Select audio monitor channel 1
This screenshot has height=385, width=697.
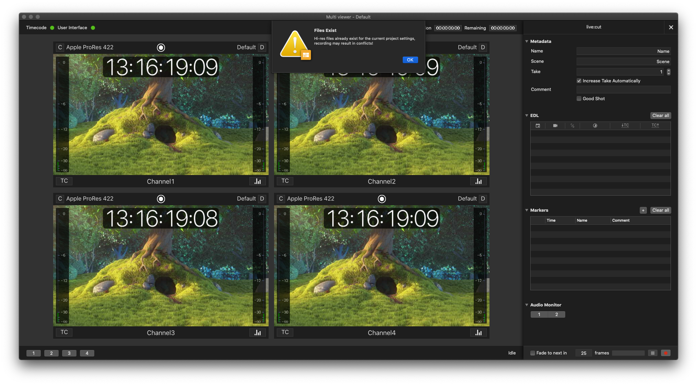[539, 314]
